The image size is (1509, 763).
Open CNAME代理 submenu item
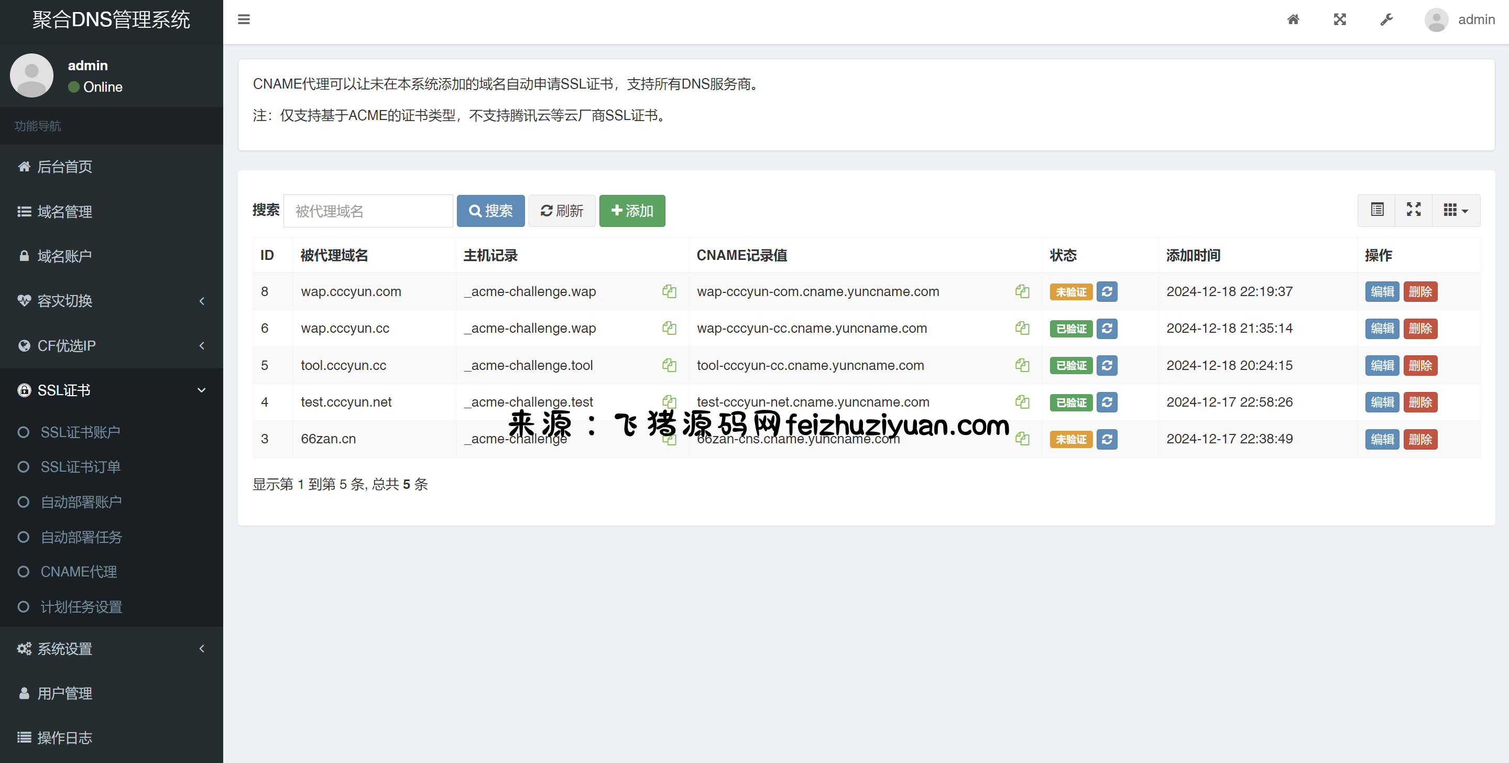coord(79,571)
